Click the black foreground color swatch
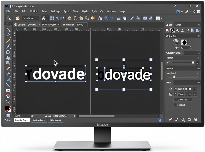205x152 pixels. point(7,108)
